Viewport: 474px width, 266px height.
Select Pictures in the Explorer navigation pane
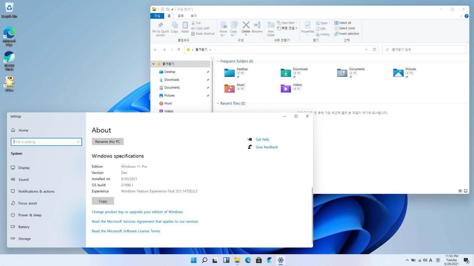click(x=169, y=95)
